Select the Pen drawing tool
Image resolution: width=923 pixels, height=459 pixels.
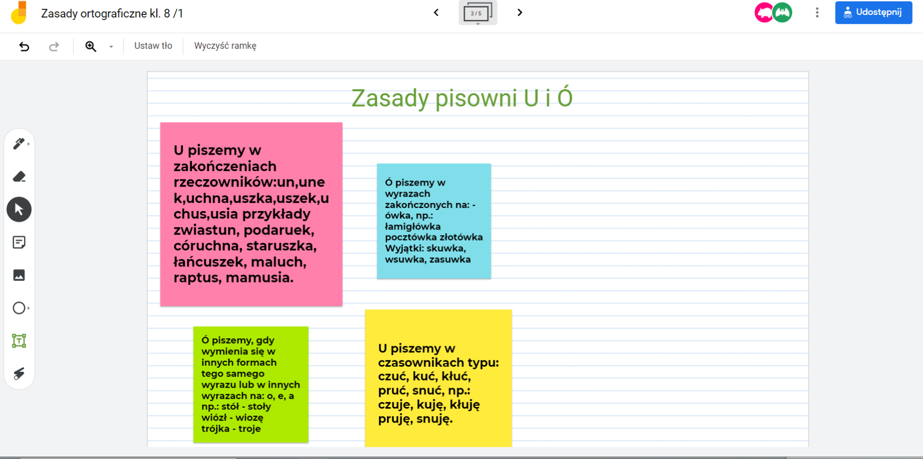(18, 144)
